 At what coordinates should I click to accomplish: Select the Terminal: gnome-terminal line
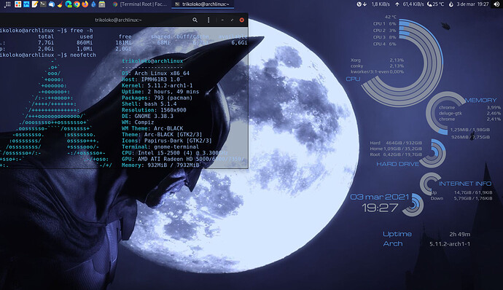click(160, 146)
